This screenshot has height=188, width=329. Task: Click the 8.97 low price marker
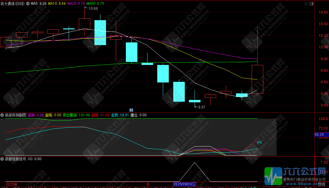201,107
